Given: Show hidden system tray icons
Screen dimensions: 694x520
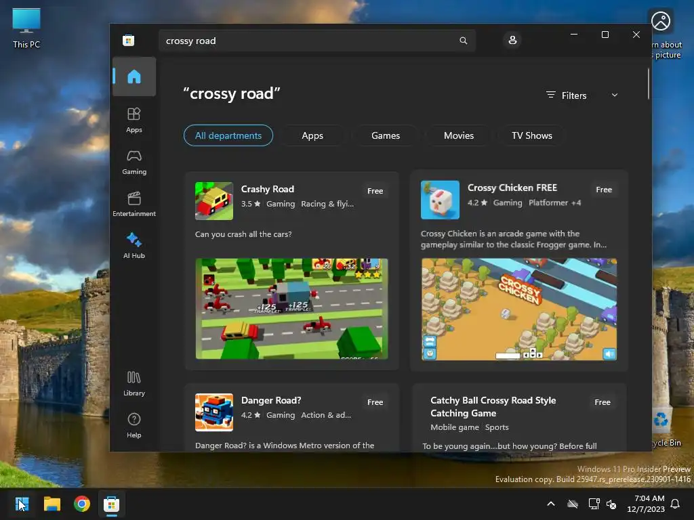Looking at the screenshot, I should tap(551, 504).
